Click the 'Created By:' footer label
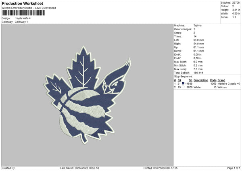Image resolution: width=242 pixels, height=171 pixels. click(x=8, y=168)
